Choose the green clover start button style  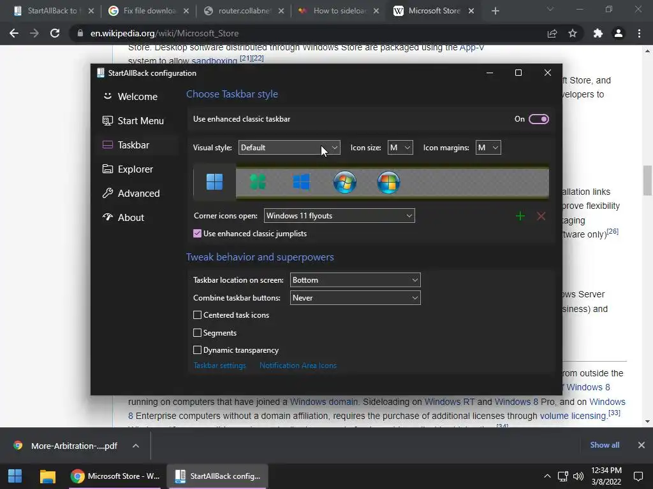tap(258, 182)
